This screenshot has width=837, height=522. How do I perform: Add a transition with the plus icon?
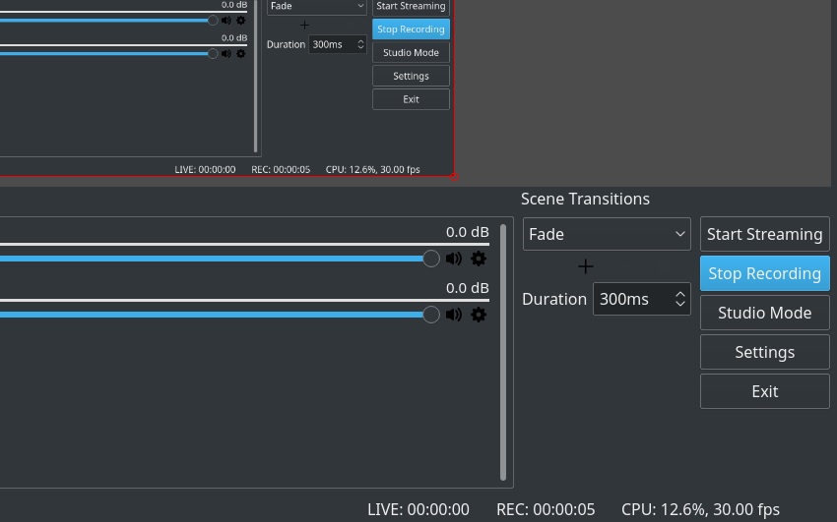point(586,266)
